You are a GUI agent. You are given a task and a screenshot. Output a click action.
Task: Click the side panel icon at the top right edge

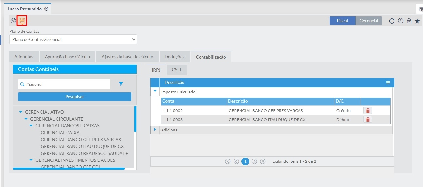[x=421, y=9]
